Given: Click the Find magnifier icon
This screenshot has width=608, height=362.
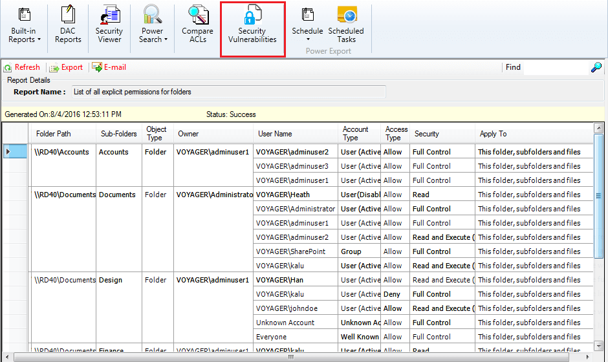Looking at the screenshot, I should click(x=596, y=67).
